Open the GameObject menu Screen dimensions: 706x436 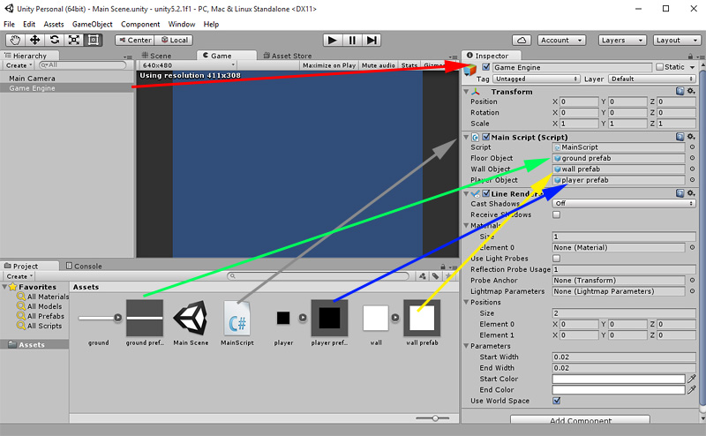point(93,24)
